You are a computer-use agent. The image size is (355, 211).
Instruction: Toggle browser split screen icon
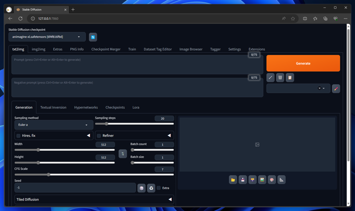click(x=305, y=19)
